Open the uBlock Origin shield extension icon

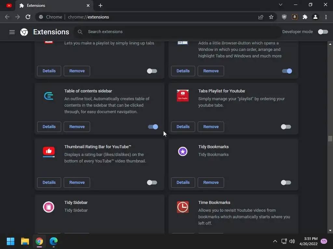point(284,17)
